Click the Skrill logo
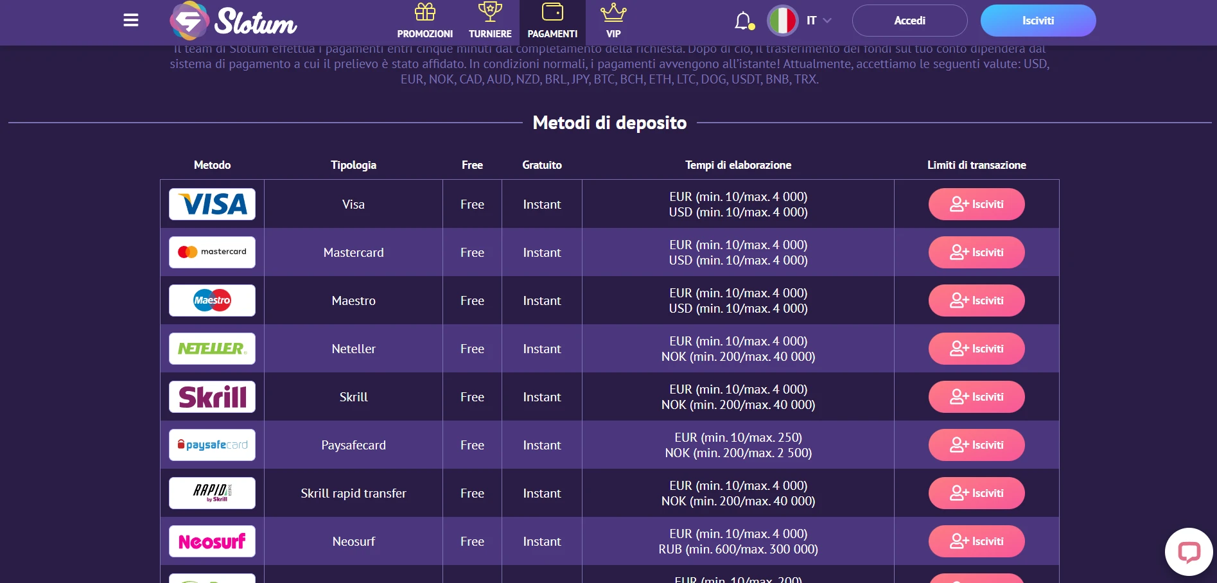 click(x=212, y=397)
